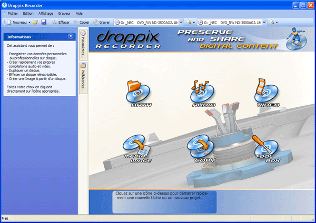Click the Prêt status bar text
The width and height of the screenshot is (316, 223).
tap(5, 219)
